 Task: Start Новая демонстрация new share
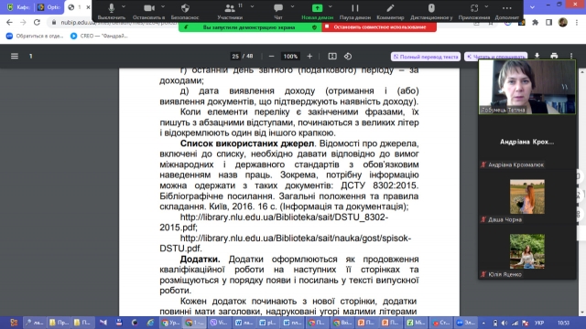[318, 11]
